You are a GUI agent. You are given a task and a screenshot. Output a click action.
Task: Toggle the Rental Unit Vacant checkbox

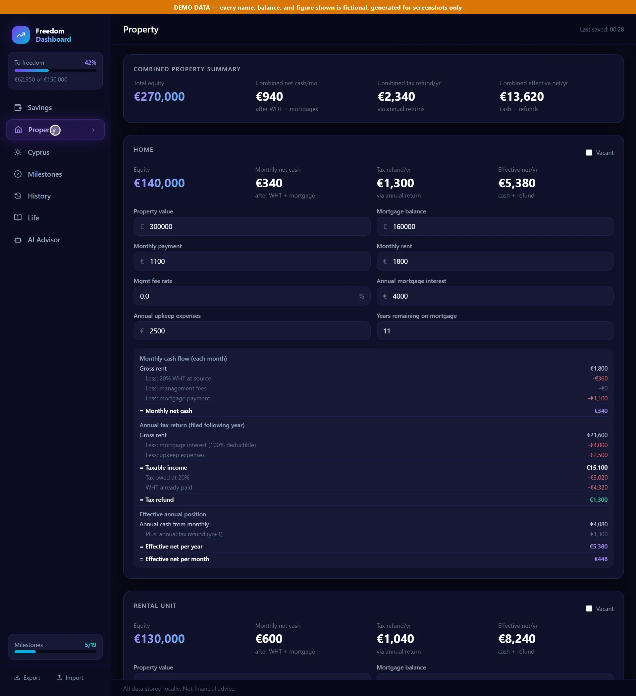[x=589, y=609]
